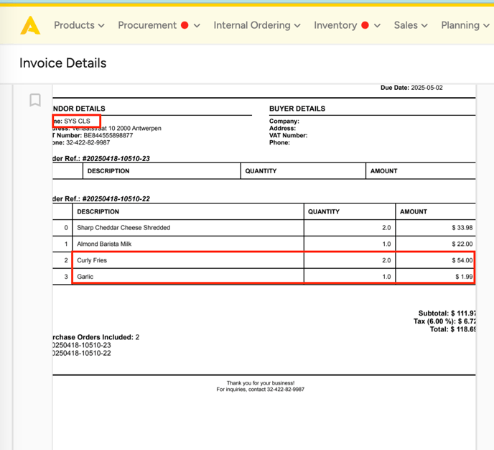The image size is (494, 450).
Task: Select the SYS CLS vendor name
Action: [x=77, y=121]
